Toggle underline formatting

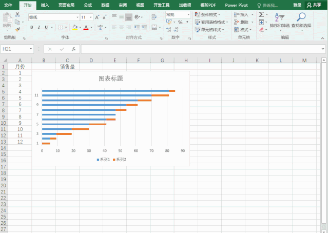(46, 27)
